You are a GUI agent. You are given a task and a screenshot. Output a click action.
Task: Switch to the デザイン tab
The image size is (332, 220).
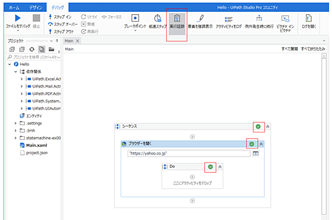(36, 7)
